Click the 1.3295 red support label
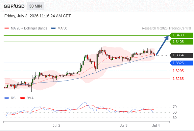Viewport: 194px width, 131px height. point(178,71)
